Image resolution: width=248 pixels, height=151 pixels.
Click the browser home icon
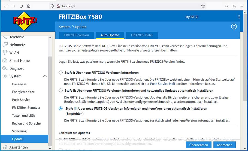(x=29, y=6)
